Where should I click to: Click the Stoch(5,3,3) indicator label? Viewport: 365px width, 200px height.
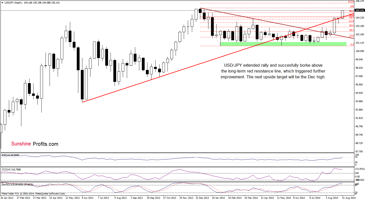point(17,184)
